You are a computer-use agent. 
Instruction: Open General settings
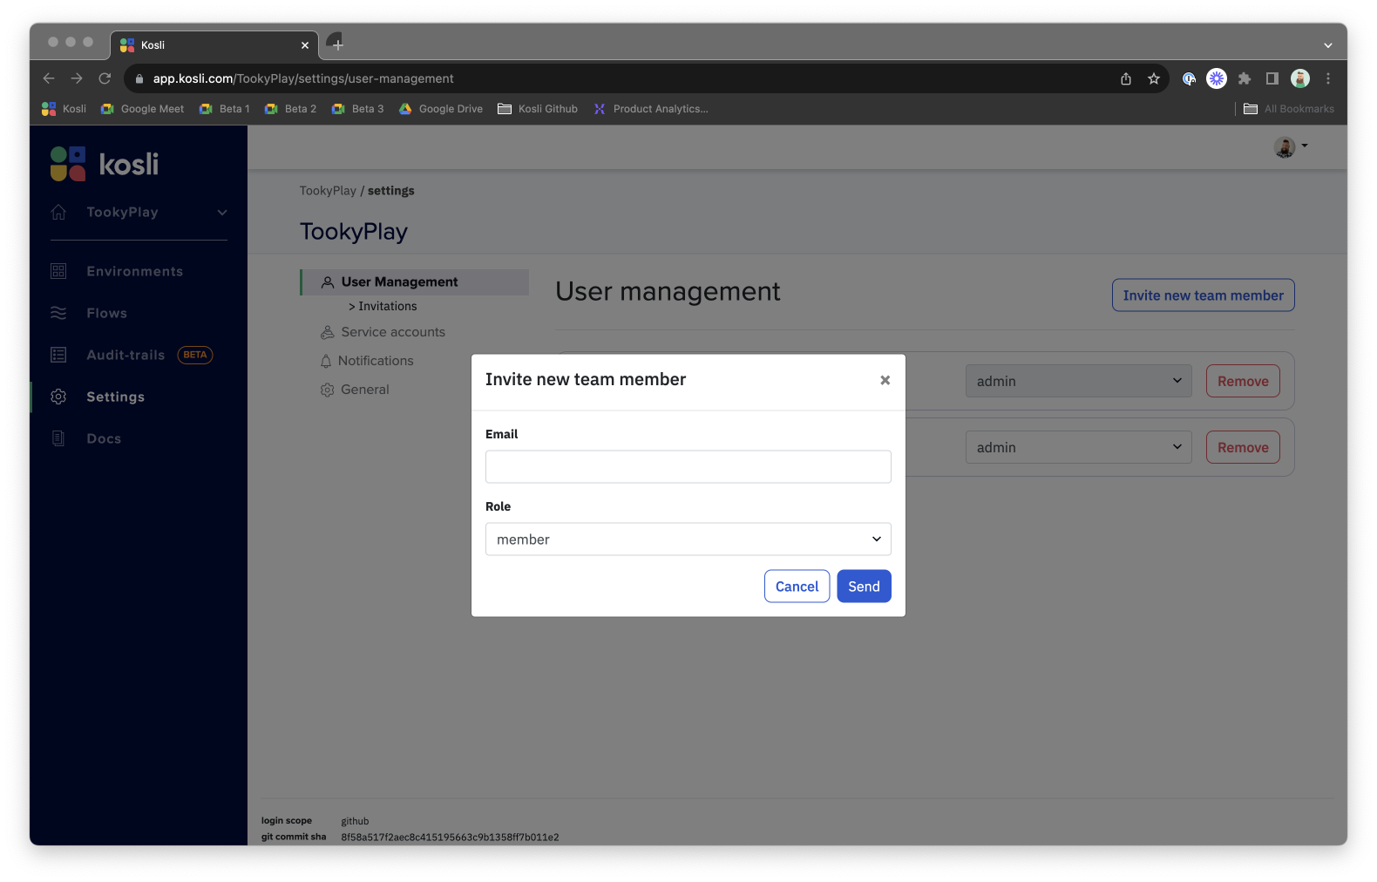point(365,390)
